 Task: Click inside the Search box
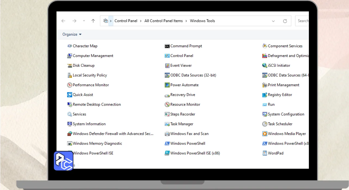(x=303, y=21)
